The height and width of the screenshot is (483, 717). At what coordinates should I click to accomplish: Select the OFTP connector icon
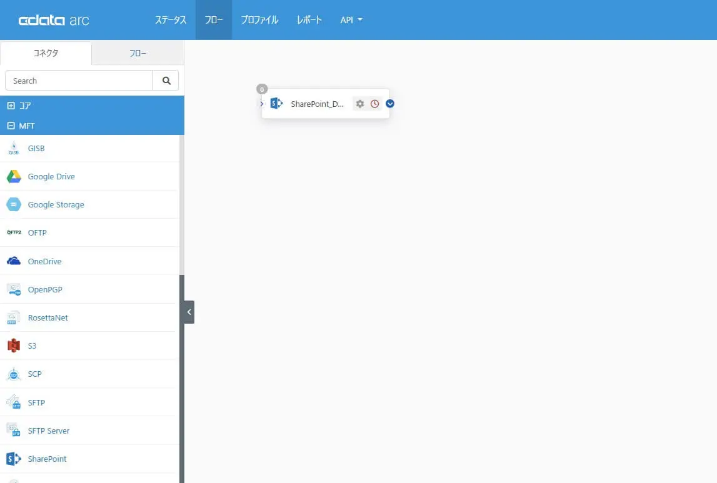[14, 232]
